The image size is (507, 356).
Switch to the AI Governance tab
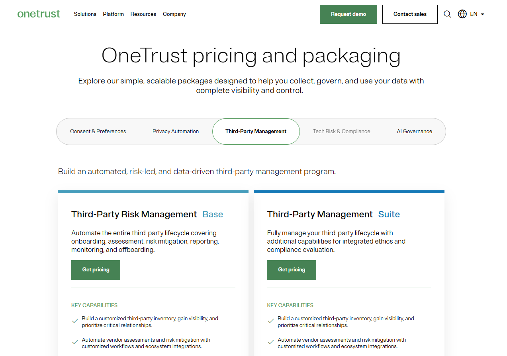(414, 132)
